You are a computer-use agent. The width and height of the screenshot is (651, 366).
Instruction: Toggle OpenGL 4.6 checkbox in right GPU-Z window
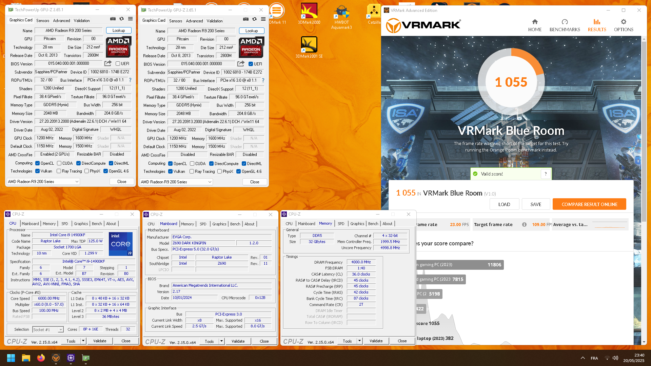click(239, 171)
